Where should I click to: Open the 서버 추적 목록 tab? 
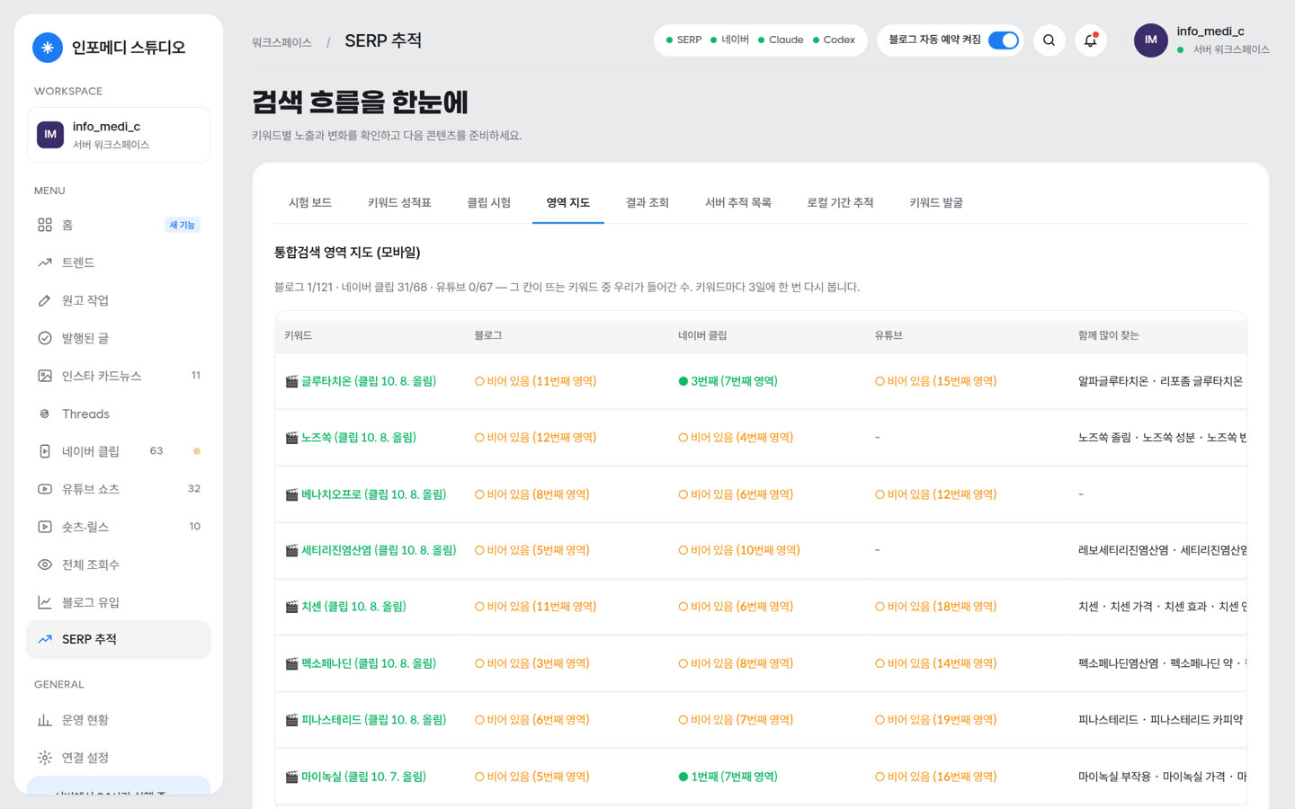738,203
